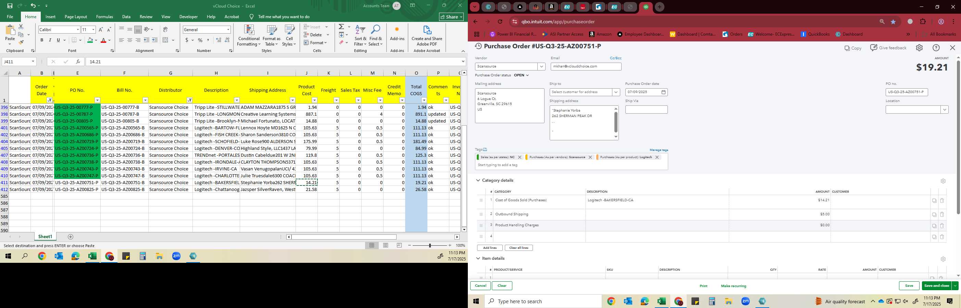
Task: Open Category details table settings gear
Action: click(943, 181)
